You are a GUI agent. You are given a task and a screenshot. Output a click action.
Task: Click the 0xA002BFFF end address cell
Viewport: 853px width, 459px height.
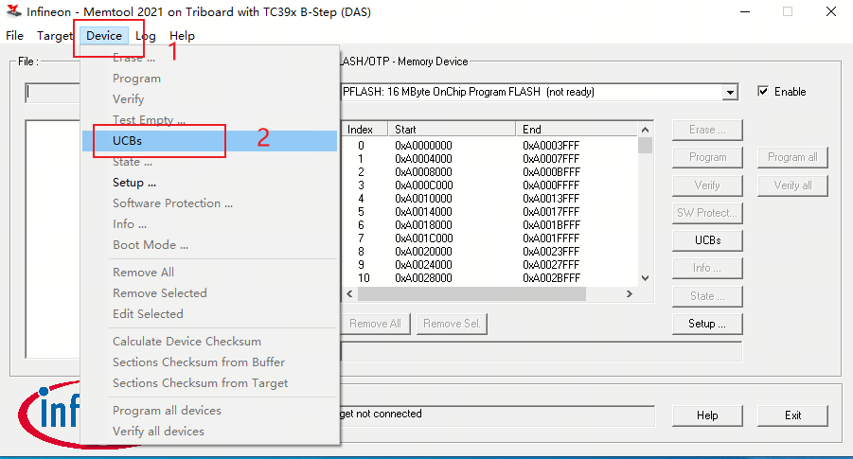pyautogui.click(x=551, y=278)
